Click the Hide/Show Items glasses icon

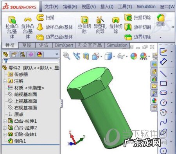121,56
